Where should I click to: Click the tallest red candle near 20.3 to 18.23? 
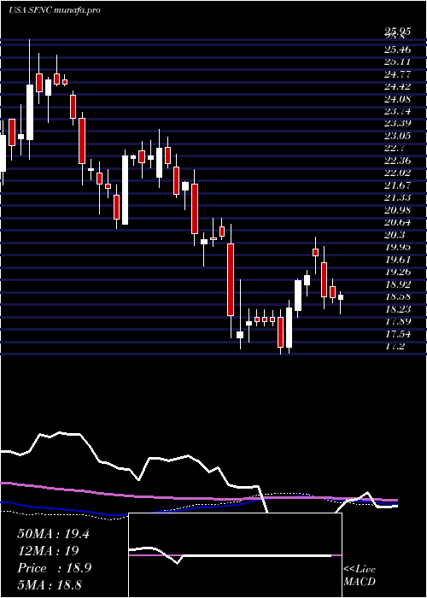pos(231,279)
